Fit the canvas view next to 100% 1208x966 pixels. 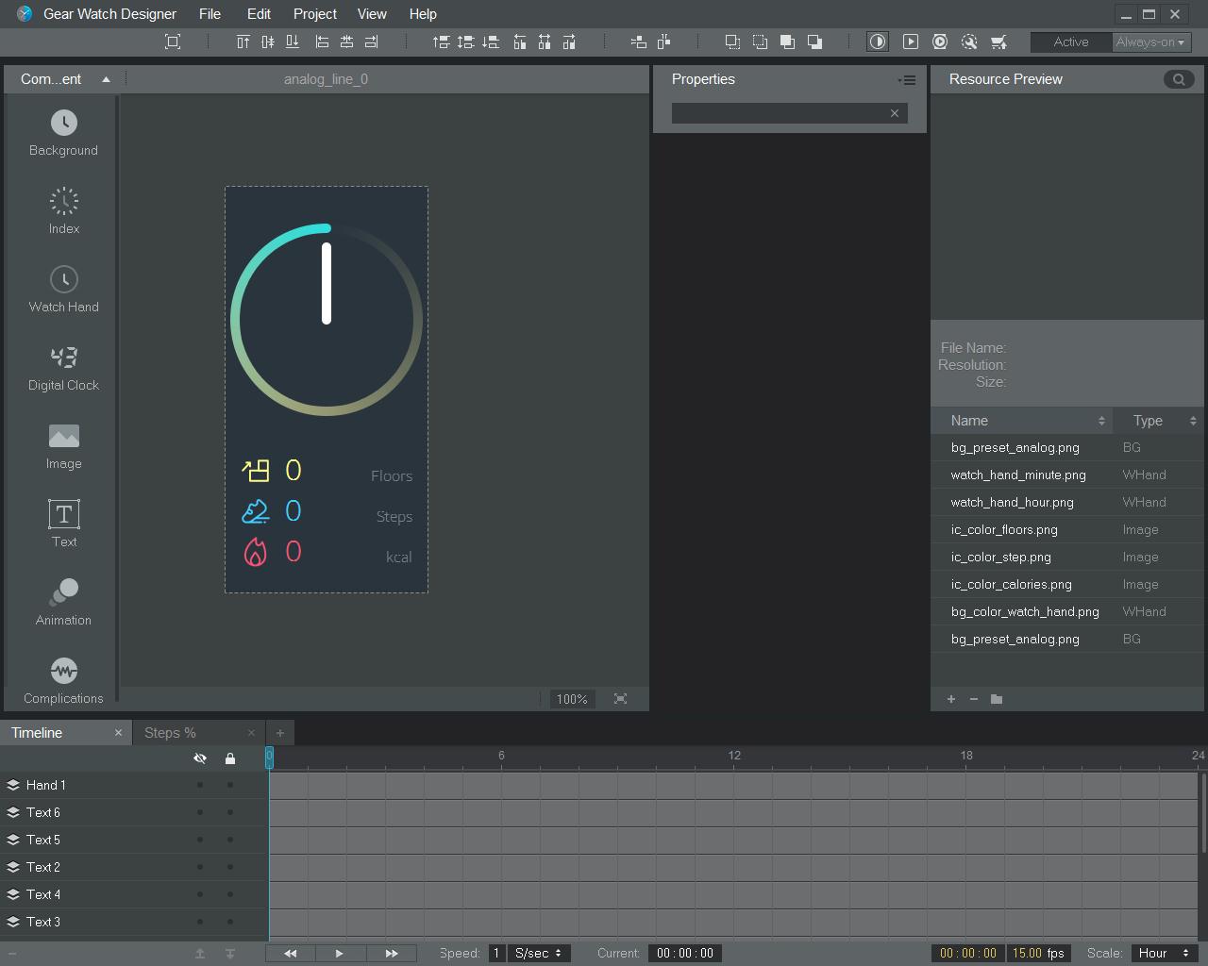(620, 699)
